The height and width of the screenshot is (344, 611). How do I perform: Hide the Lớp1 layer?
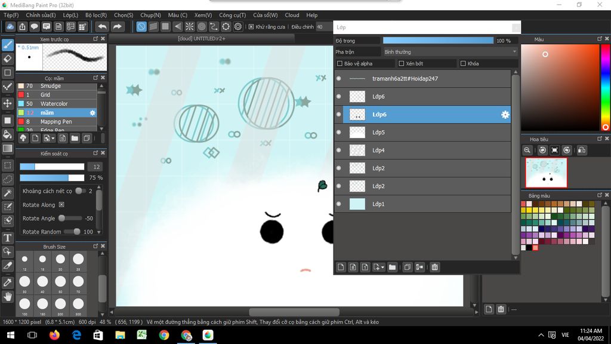pos(339,204)
